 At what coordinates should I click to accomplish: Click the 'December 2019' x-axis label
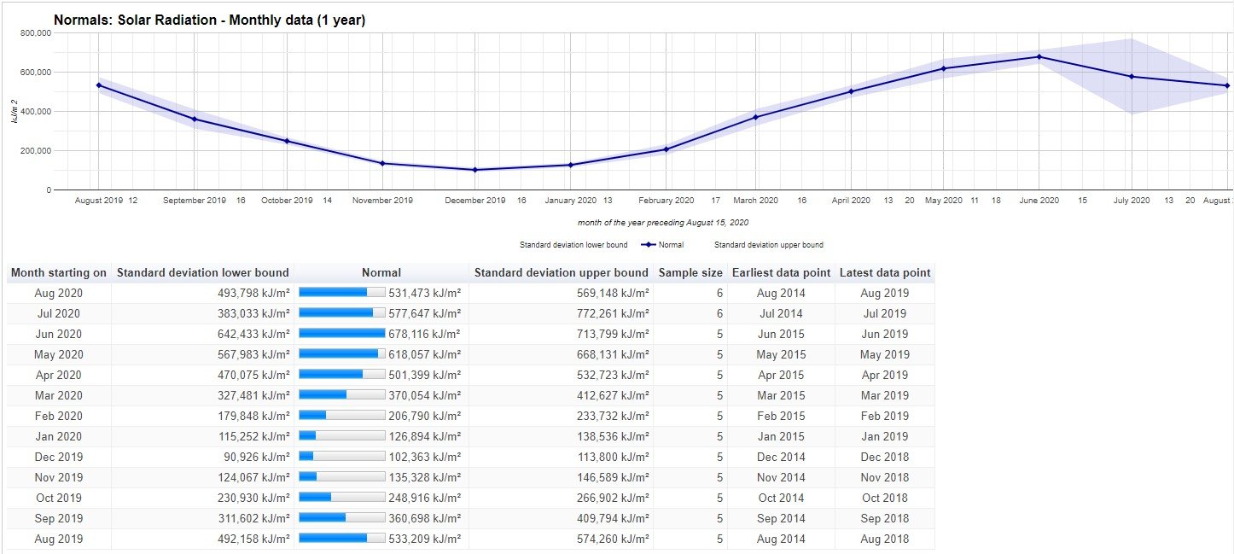coord(475,201)
